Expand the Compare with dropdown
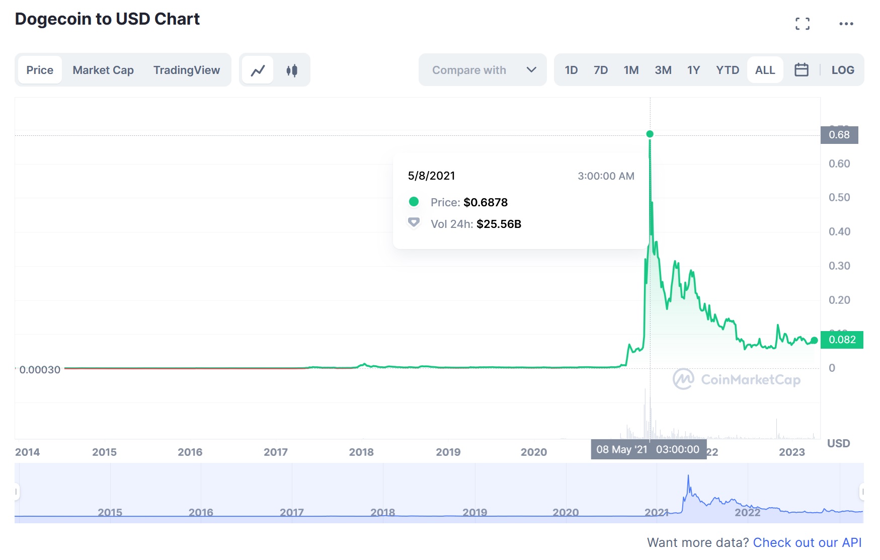 (x=483, y=70)
